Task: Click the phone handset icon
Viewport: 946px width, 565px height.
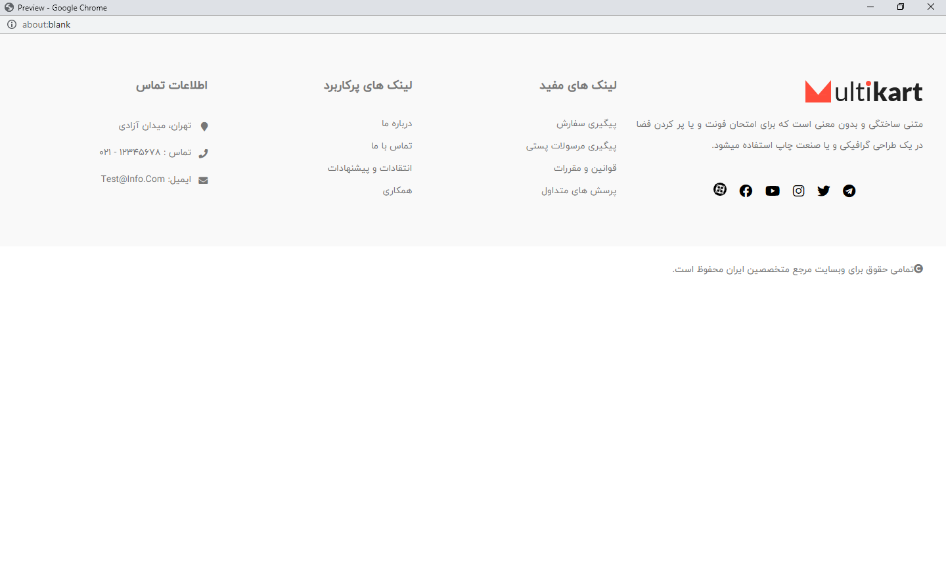Action: coord(204,154)
